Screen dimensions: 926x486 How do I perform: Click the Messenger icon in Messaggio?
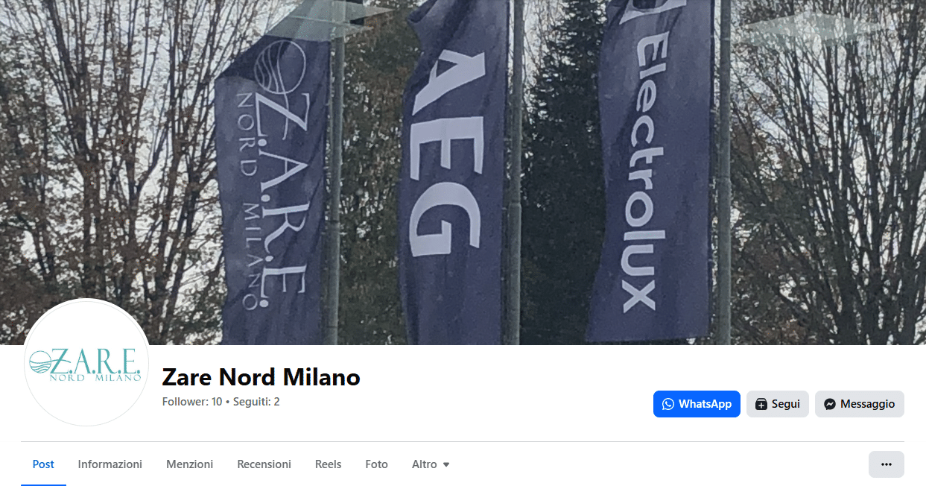coord(830,404)
